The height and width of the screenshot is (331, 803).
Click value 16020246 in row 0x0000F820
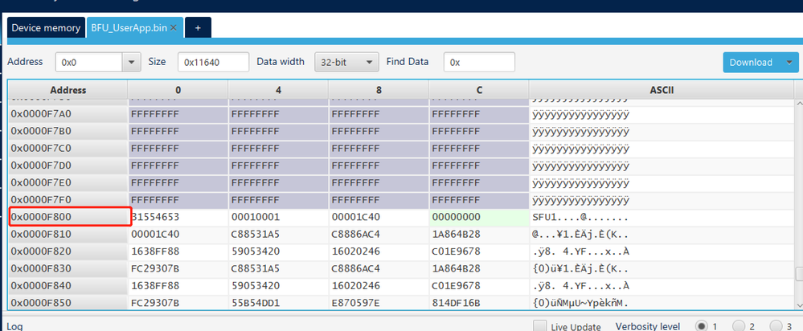[379, 251]
